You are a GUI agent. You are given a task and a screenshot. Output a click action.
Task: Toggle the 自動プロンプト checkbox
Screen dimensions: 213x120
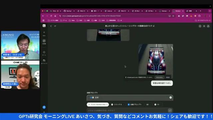pos(129,104)
